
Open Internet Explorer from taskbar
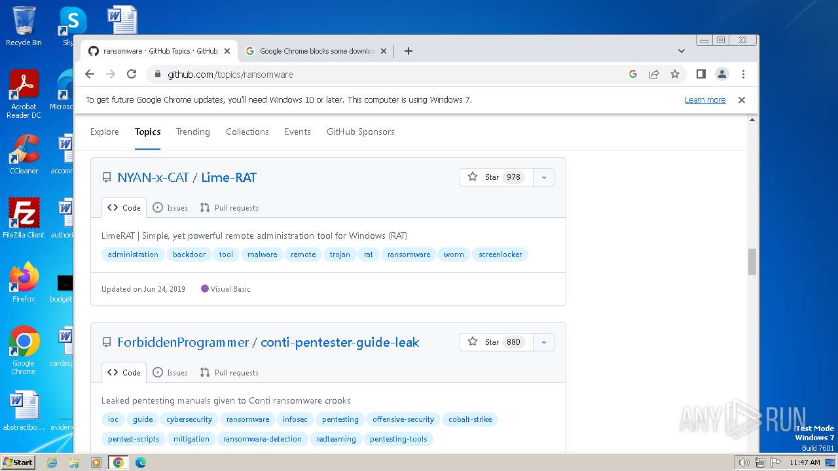(x=52, y=462)
